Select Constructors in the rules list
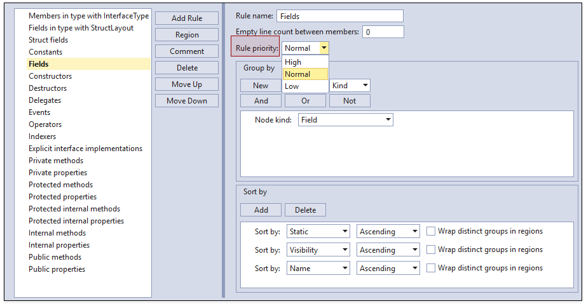This screenshot has height=306, width=586. [x=50, y=76]
